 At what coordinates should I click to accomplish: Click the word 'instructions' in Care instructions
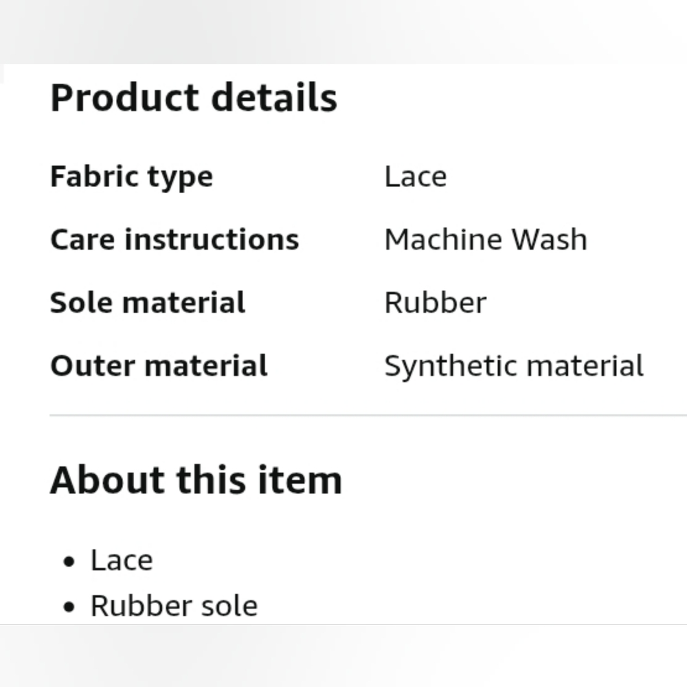(212, 240)
